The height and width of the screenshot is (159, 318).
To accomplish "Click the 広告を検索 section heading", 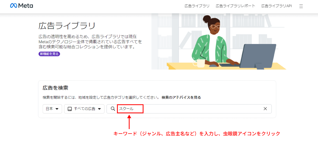I will 55,88.
